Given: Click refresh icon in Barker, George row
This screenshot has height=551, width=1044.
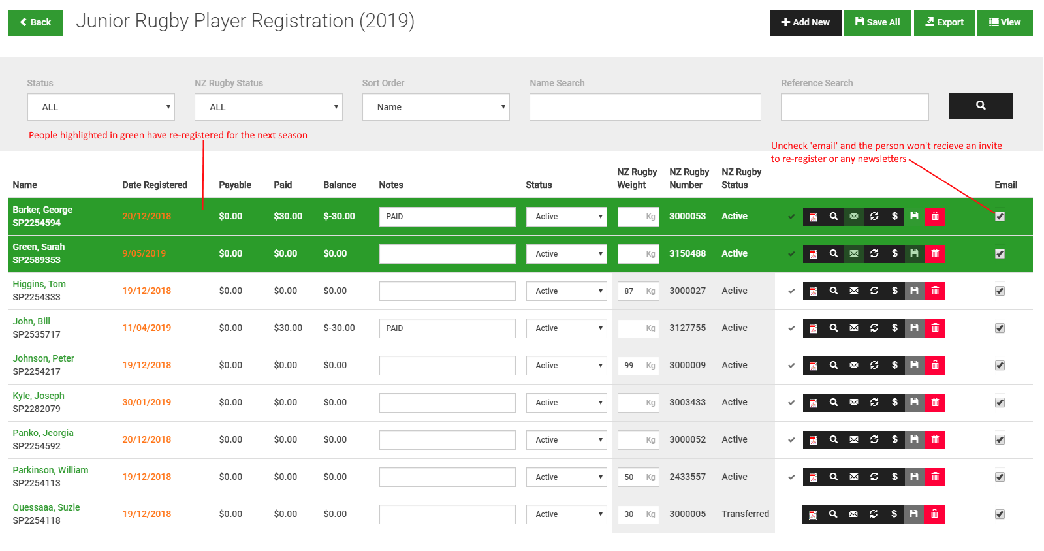Looking at the screenshot, I should pyautogui.click(x=874, y=217).
